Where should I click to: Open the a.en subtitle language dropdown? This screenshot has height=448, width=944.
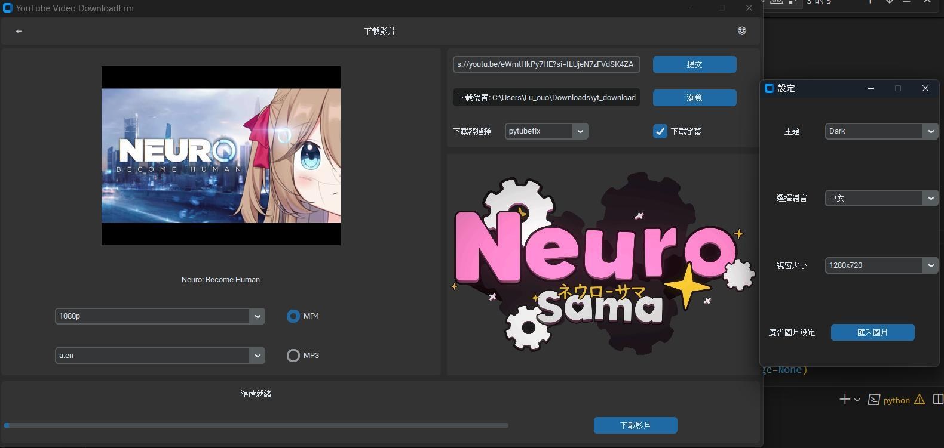click(x=160, y=356)
